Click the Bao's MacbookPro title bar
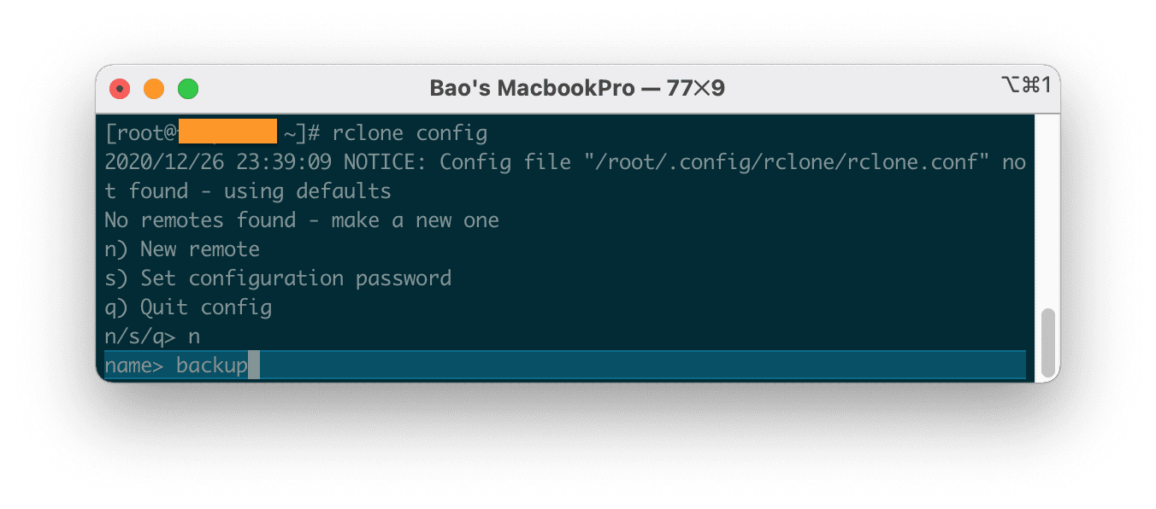The height and width of the screenshot is (509, 1156). click(x=578, y=86)
